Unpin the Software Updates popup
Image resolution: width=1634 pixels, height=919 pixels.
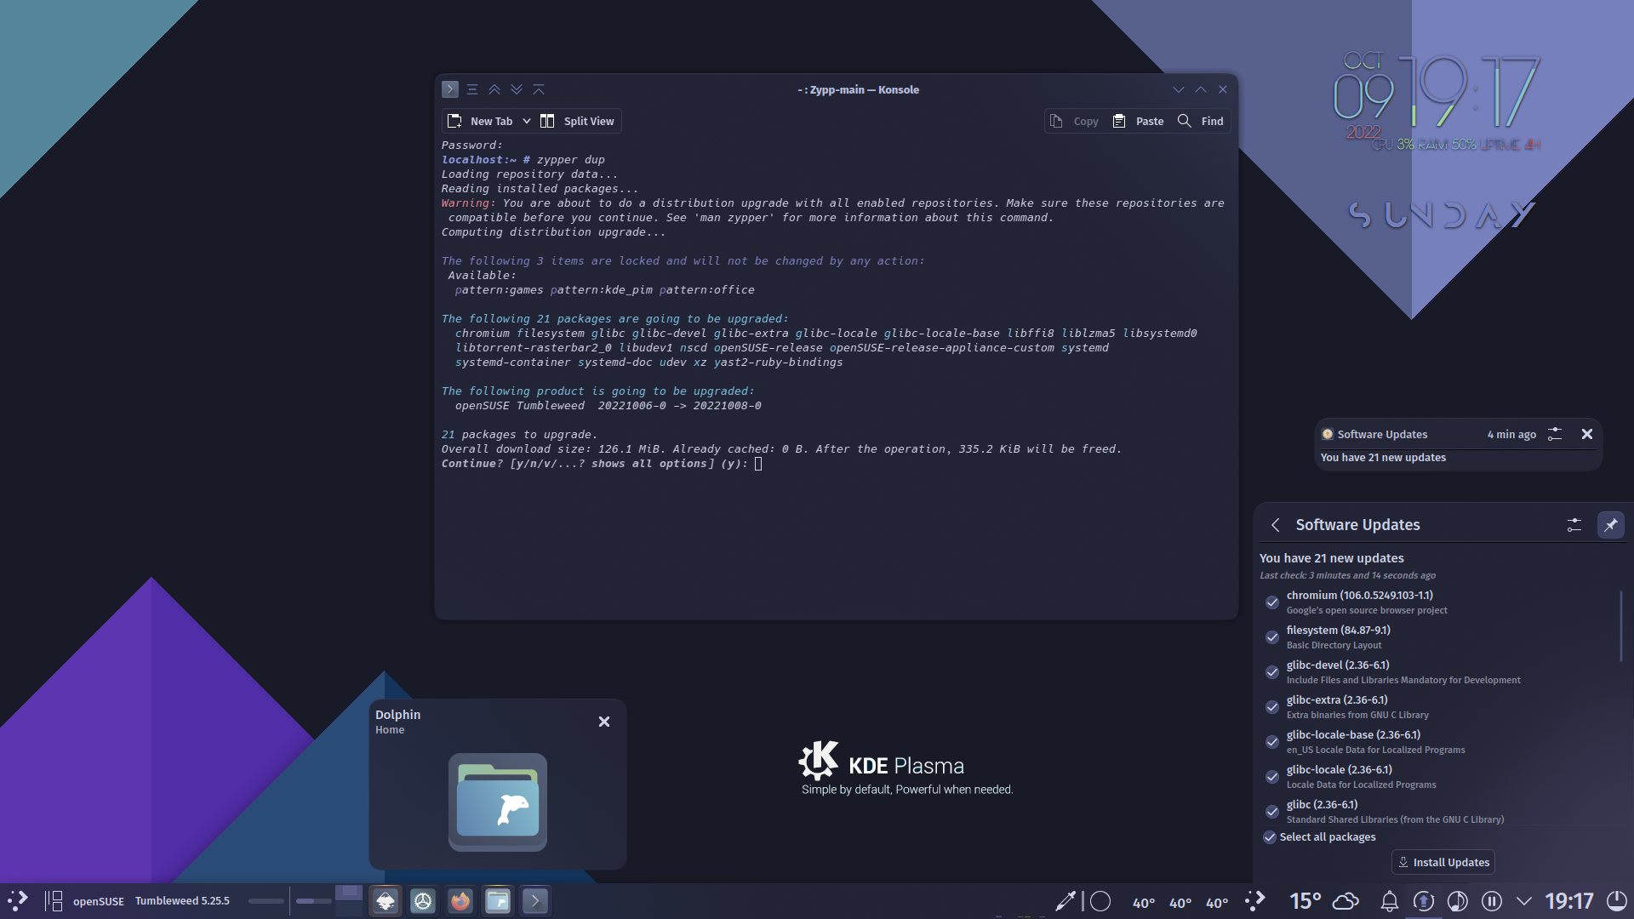[x=1611, y=525]
